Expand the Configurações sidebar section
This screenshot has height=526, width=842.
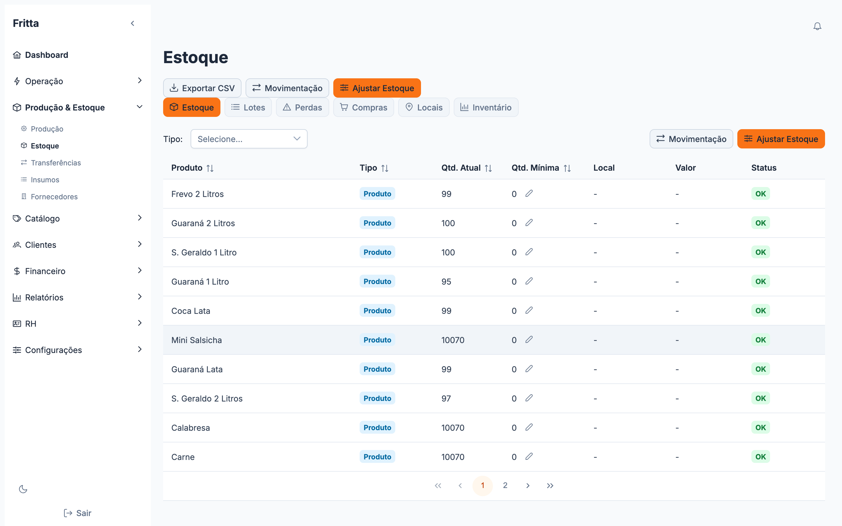[77, 349]
